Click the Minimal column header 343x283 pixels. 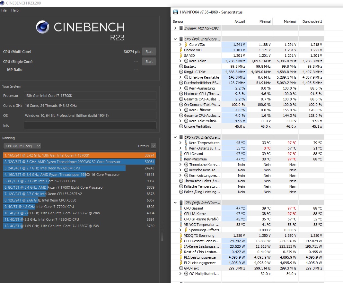tap(259, 21)
